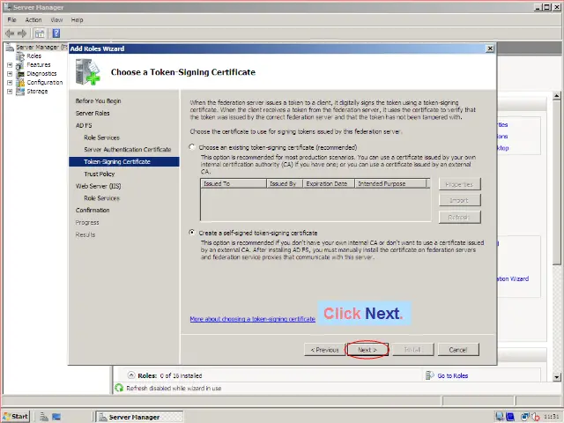564x423 pixels.
Task: Select 'Create a self-signed token-signing certificate' option
Action: point(192,233)
